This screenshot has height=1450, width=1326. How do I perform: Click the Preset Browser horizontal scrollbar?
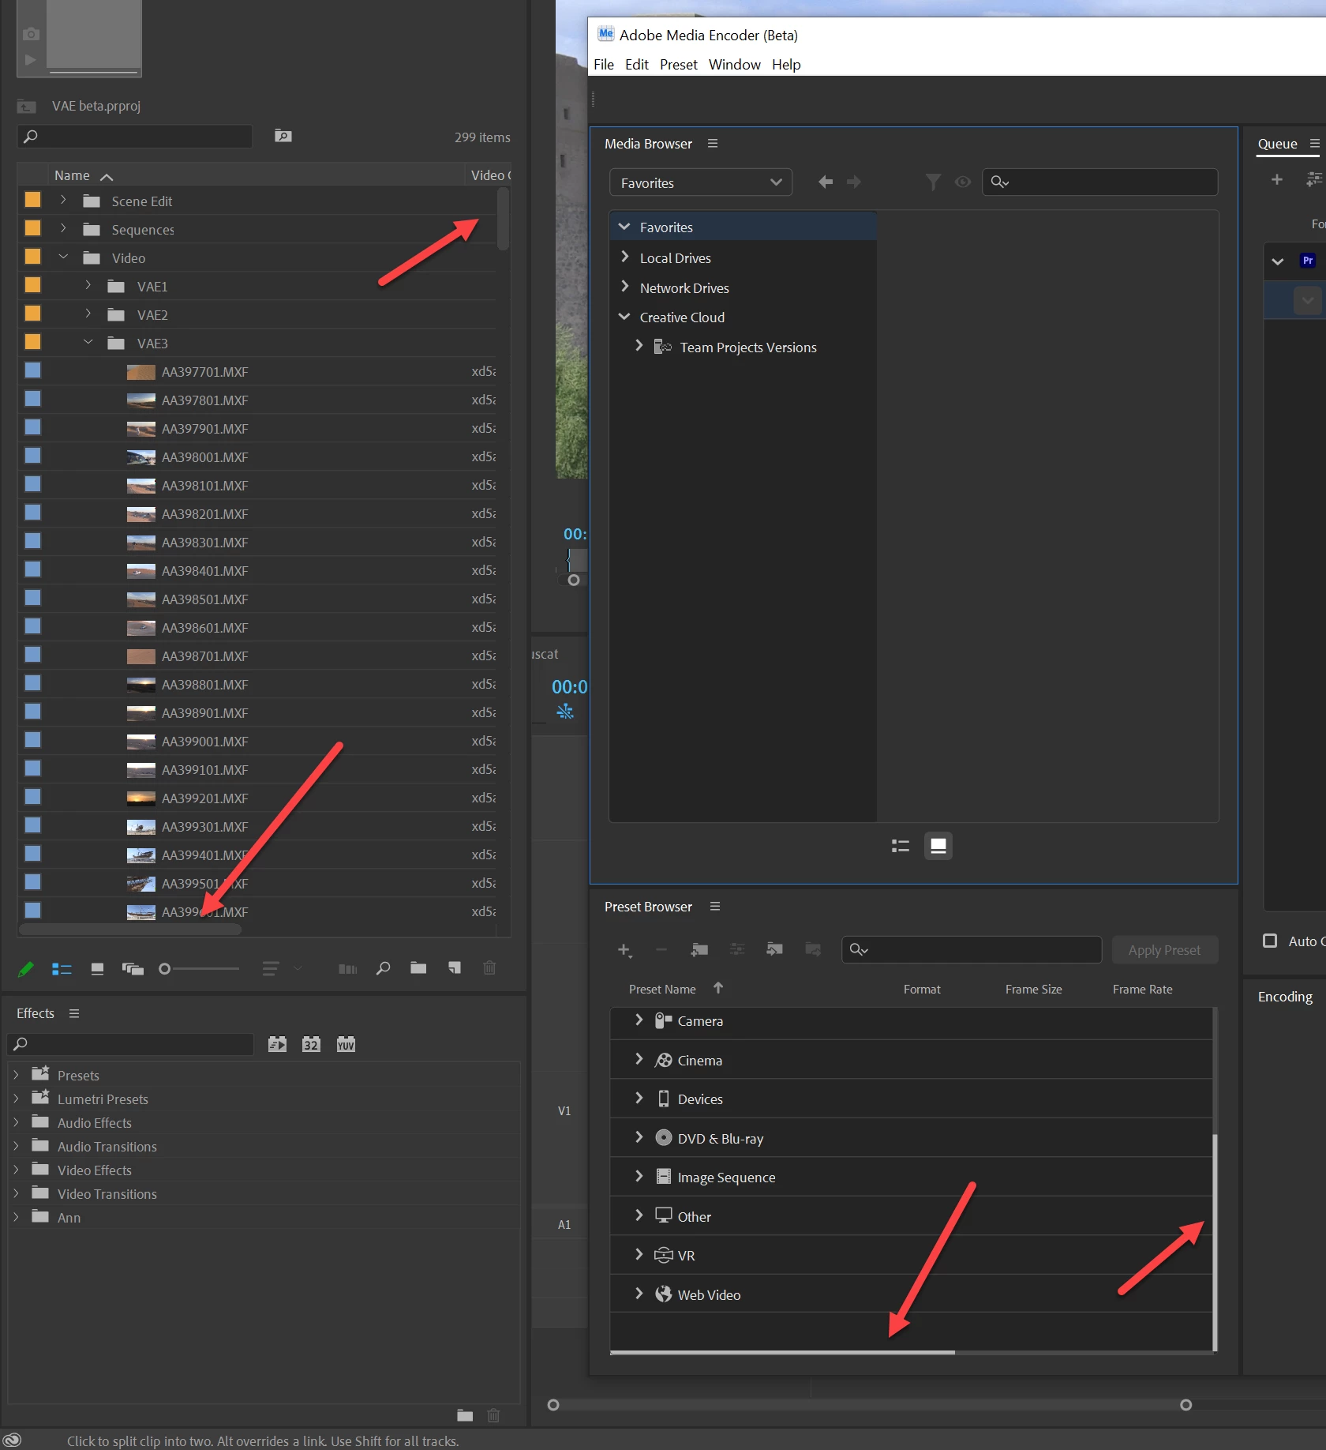pos(782,1352)
